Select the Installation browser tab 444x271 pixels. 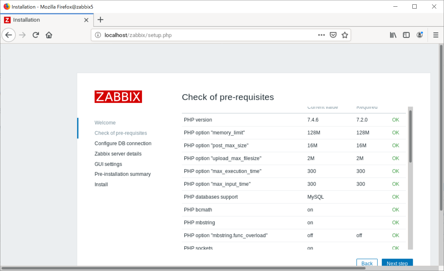click(x=47, y=20)
